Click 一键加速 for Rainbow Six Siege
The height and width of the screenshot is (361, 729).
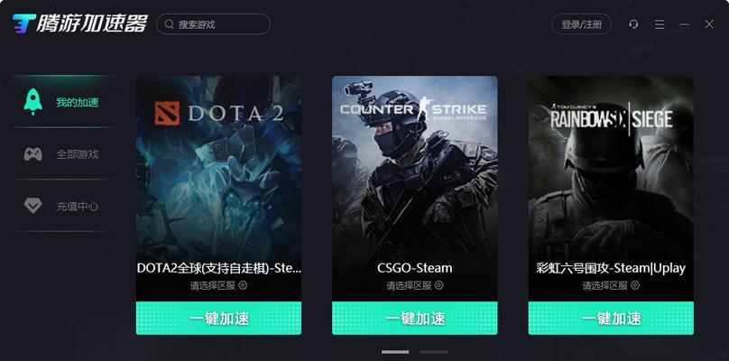coord(611,319)
